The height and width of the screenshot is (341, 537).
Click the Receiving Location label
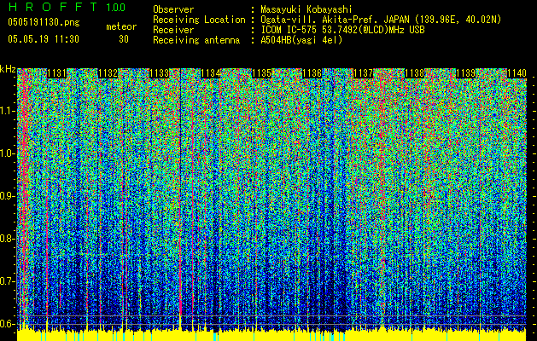tap(194, 19)
